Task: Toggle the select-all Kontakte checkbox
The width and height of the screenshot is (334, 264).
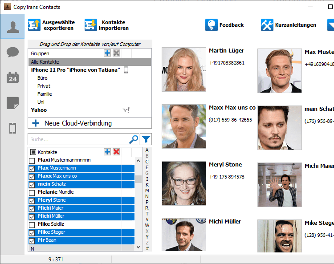Action: pyautogui.click(x=33, y=152)
